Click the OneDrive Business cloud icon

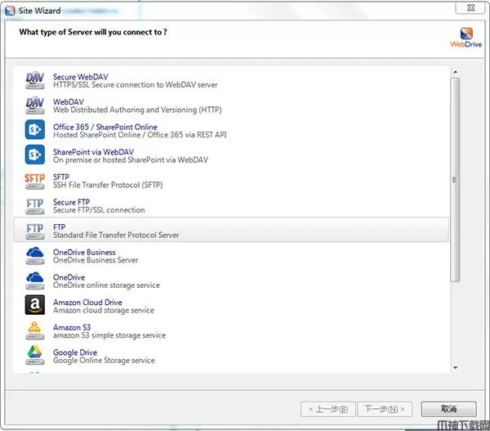(x=35, y=255)
